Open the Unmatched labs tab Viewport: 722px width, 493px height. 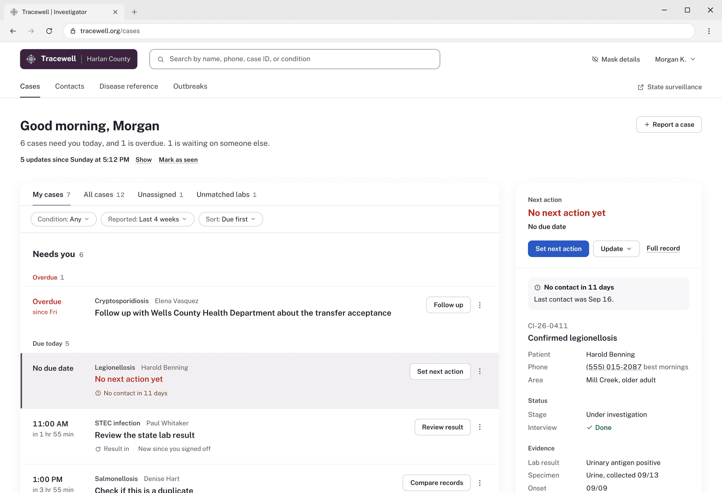point(227,195)
